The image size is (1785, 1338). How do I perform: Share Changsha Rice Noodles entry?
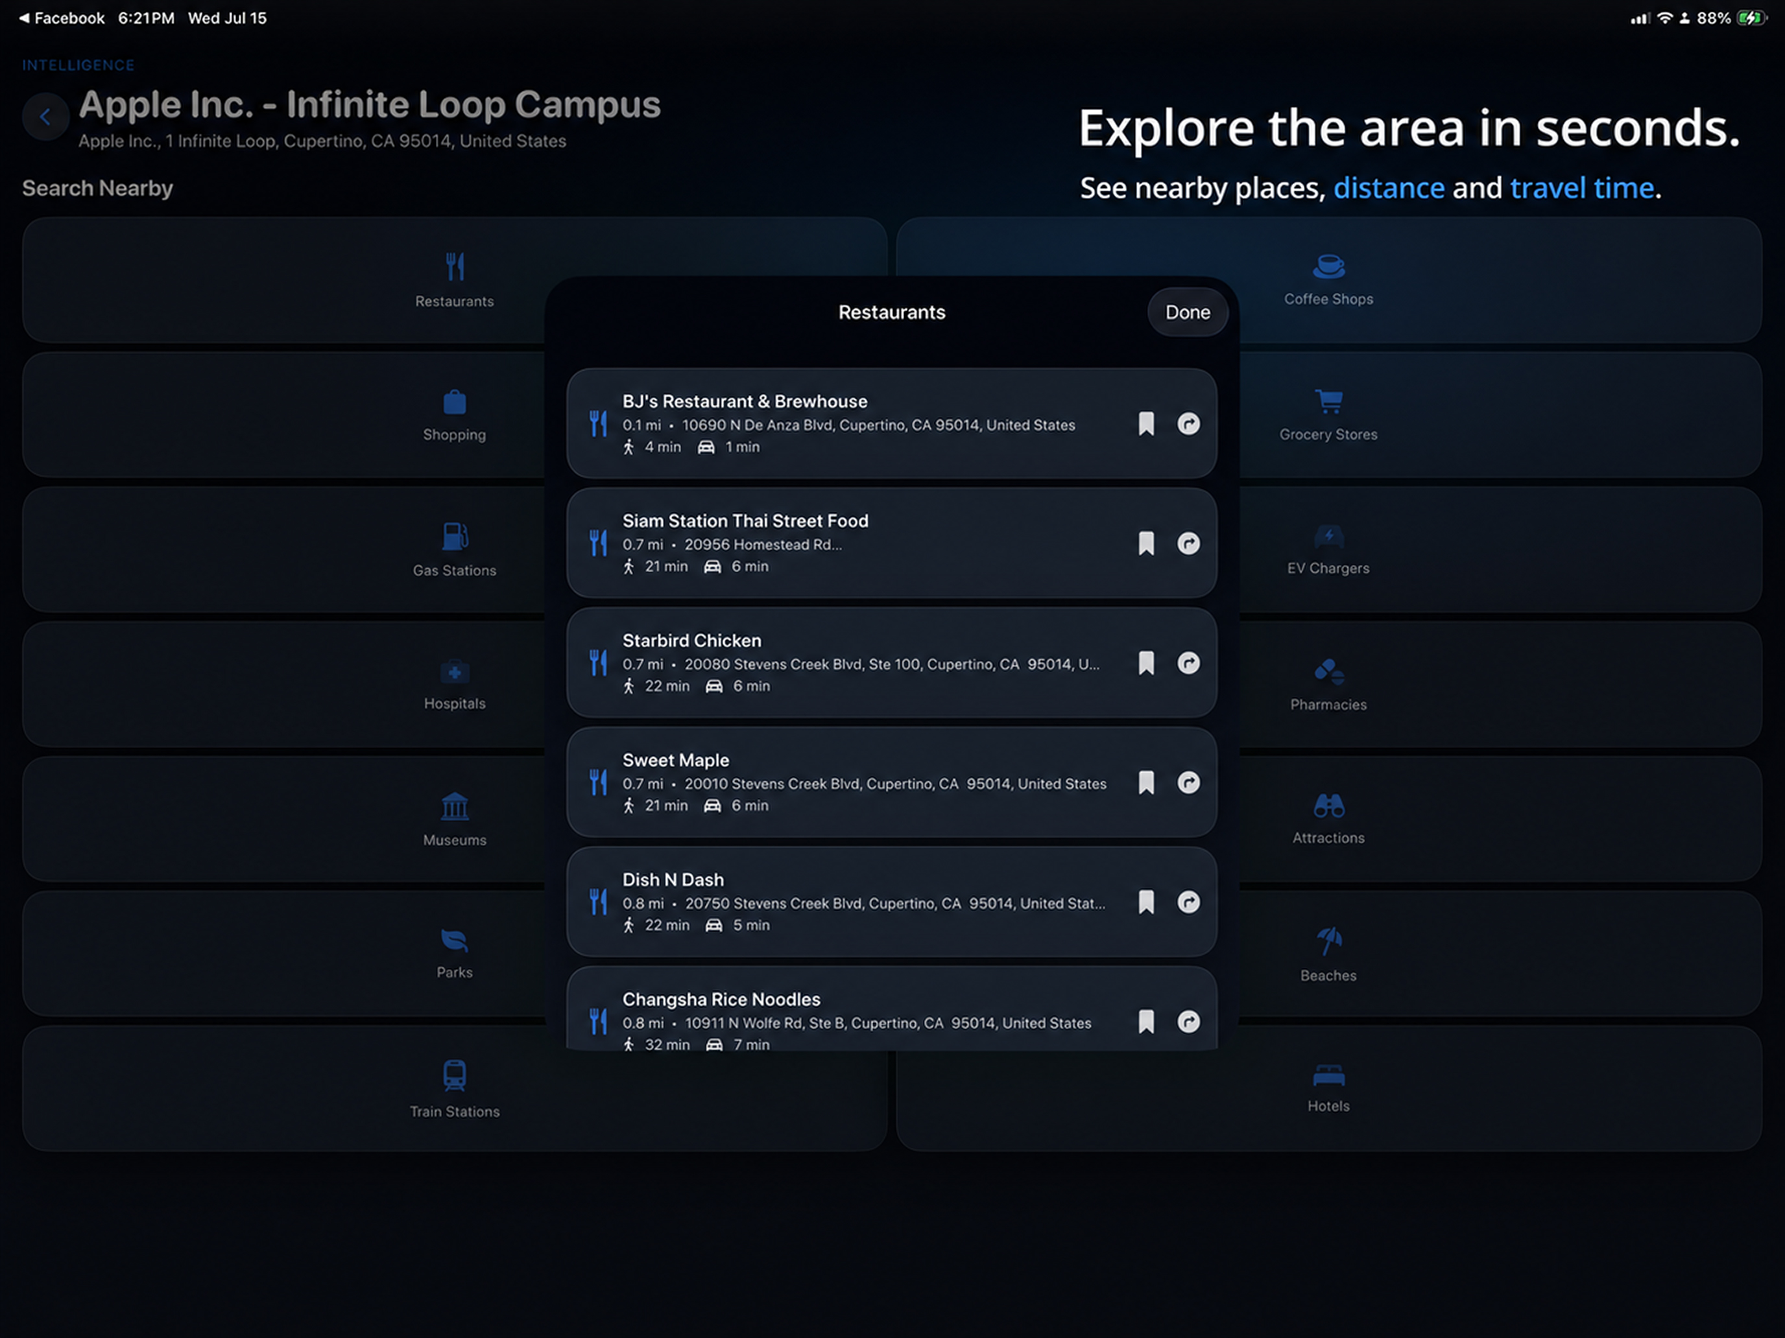click(1189, 1021)
